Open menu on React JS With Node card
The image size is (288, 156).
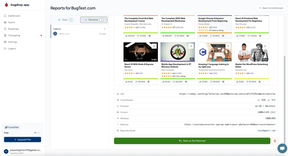(x=154, y=46)
